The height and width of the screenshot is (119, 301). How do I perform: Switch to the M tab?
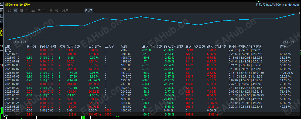tap(51, 11)
